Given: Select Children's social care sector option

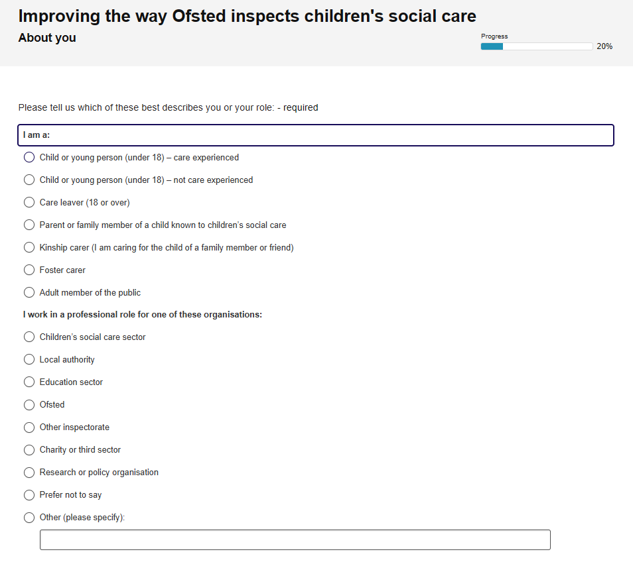Looking at the screenshot, I should click(29, 337).
